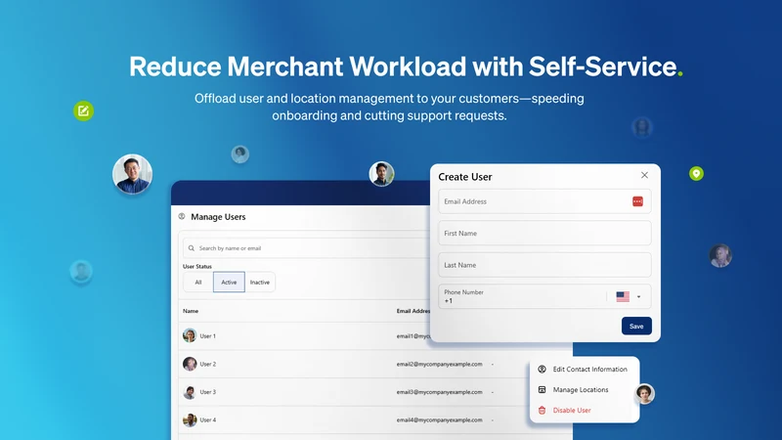Choose Disable User from context menu
Viewport: 782px width, 440px height.
click(584, 410)
